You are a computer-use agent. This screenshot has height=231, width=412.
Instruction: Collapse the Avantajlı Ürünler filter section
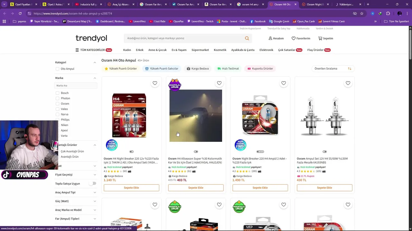pos(95,145)
